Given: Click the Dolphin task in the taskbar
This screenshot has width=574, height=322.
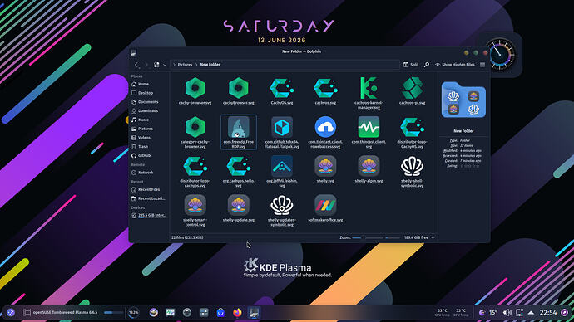Looking at the screenshot, I should point(254,313).
